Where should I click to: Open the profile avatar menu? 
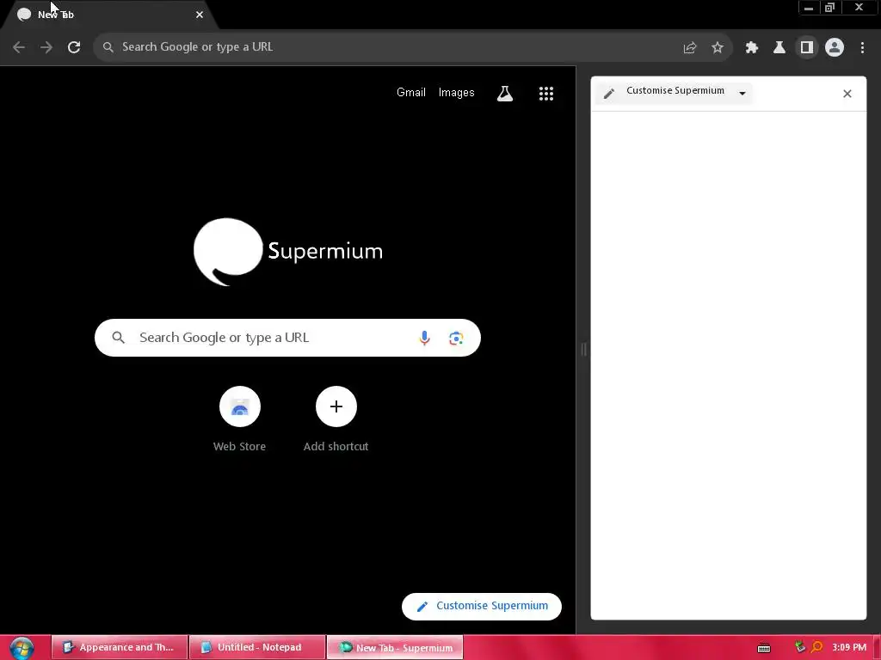point(835,48)
